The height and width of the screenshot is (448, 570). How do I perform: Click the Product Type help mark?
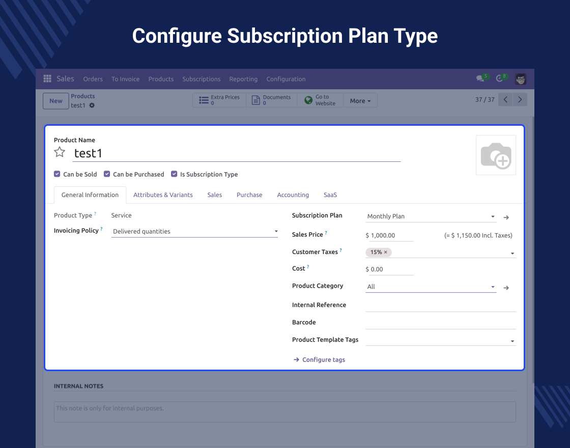(95, 214)
